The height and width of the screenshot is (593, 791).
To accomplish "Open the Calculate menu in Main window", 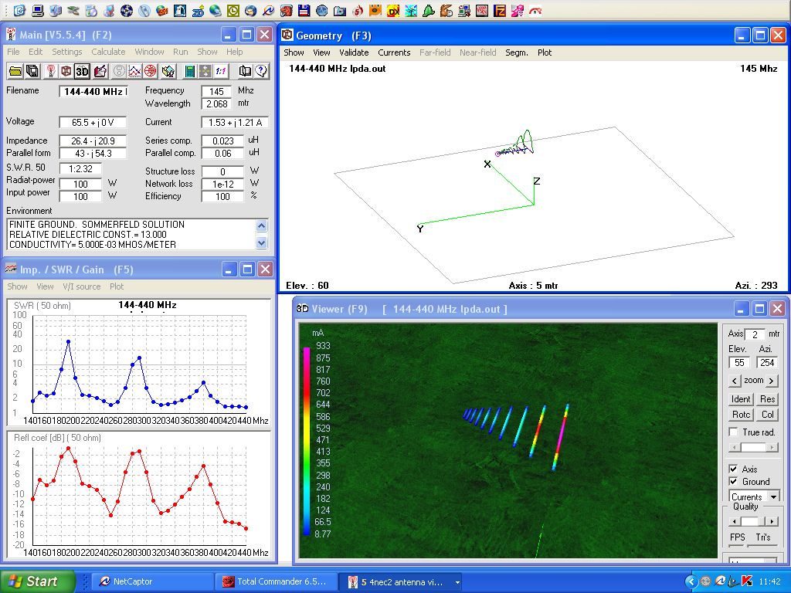I will (x=108, y=52).
